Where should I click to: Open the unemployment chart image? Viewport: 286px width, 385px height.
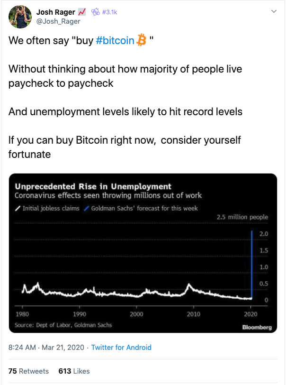coord(143,253)
